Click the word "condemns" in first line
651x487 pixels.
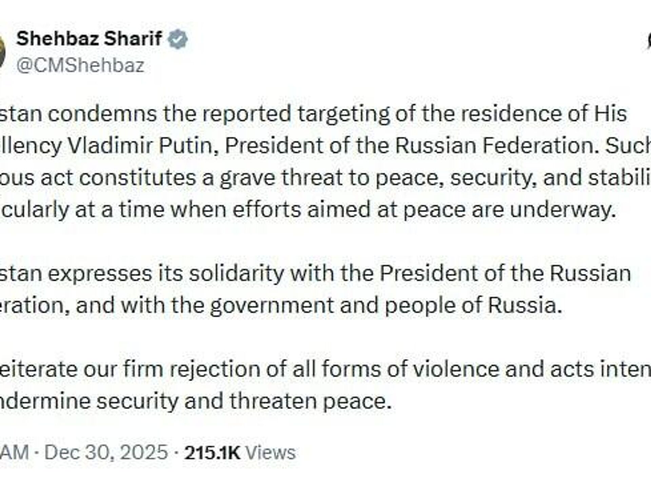(x=102, y=114)
